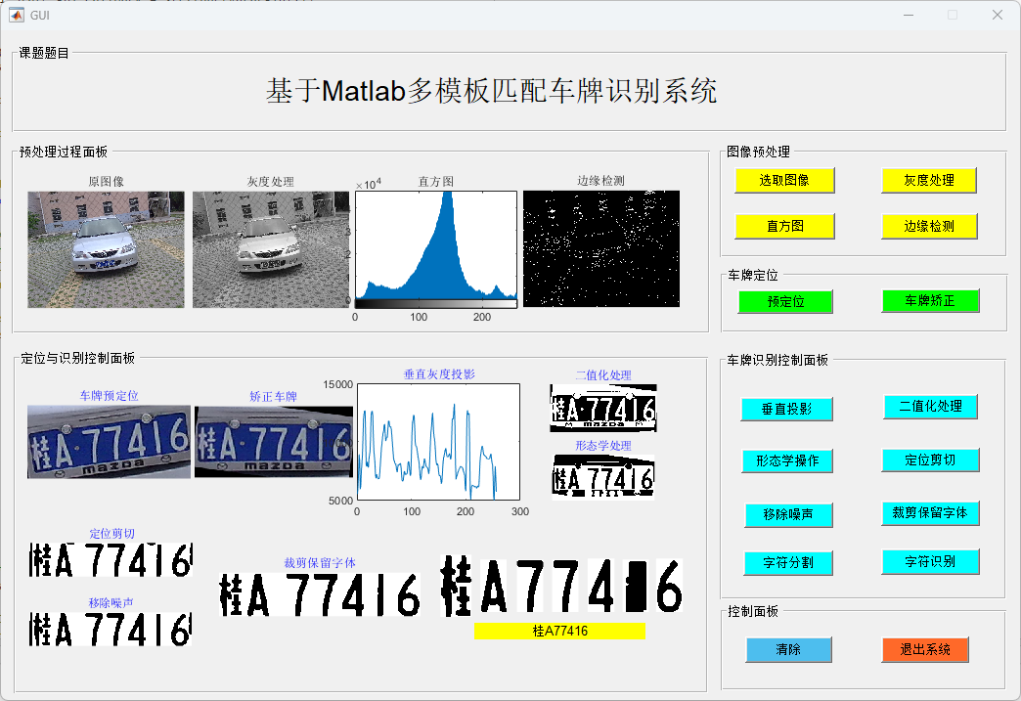1021x701 pixels.
Task: Click the MATLAB icon in the title bar
Action: coord(16,15)
